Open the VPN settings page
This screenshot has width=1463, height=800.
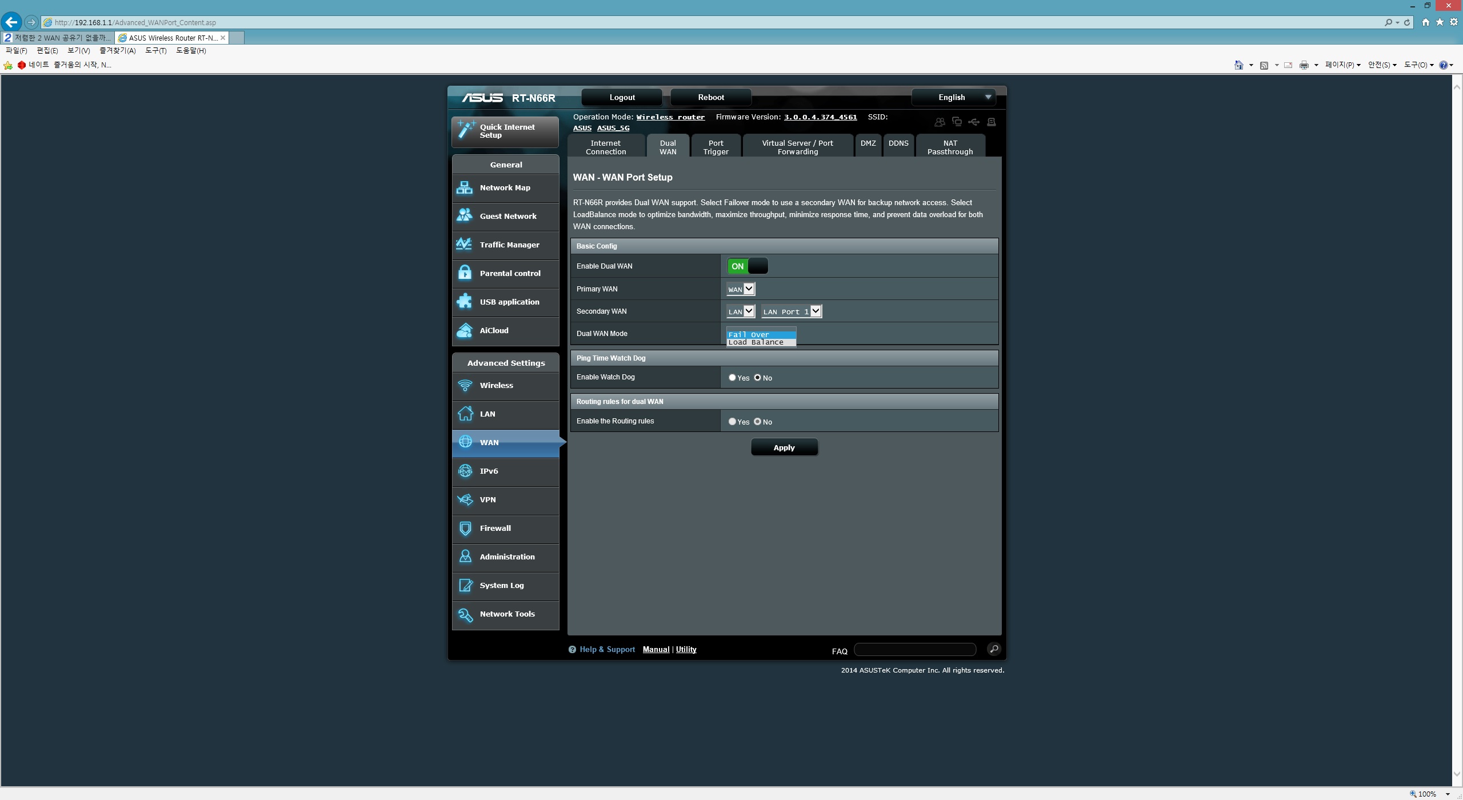[505, 500]
